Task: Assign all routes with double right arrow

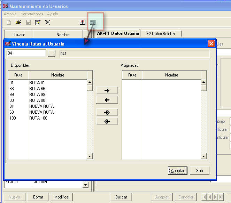Action: (x=107, y=112)
